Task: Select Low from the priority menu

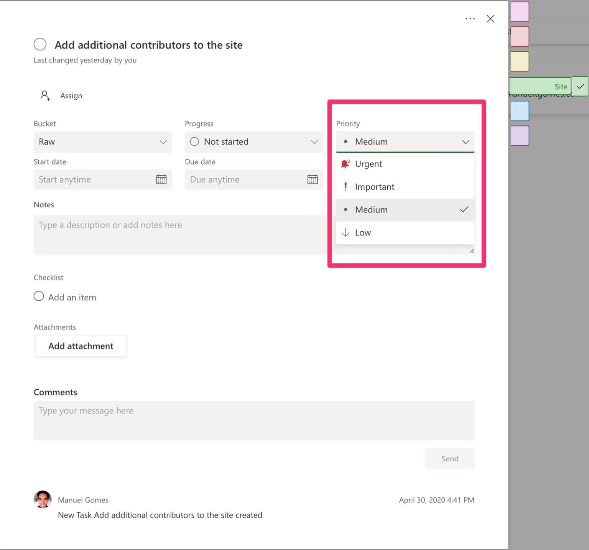Action: 363,232
